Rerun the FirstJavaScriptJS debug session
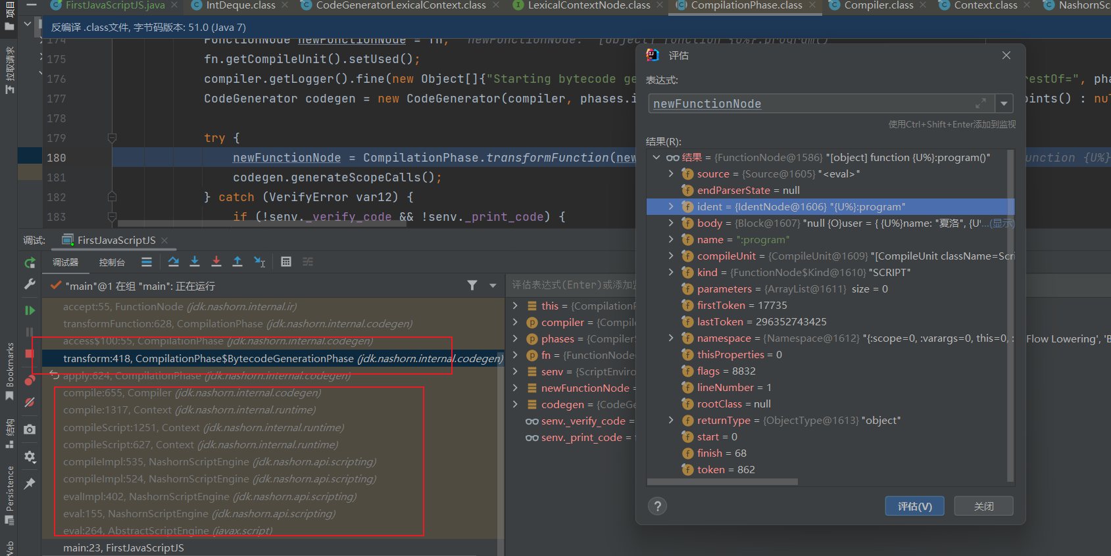The image size is (1111, 556). [x=30, y=262]
